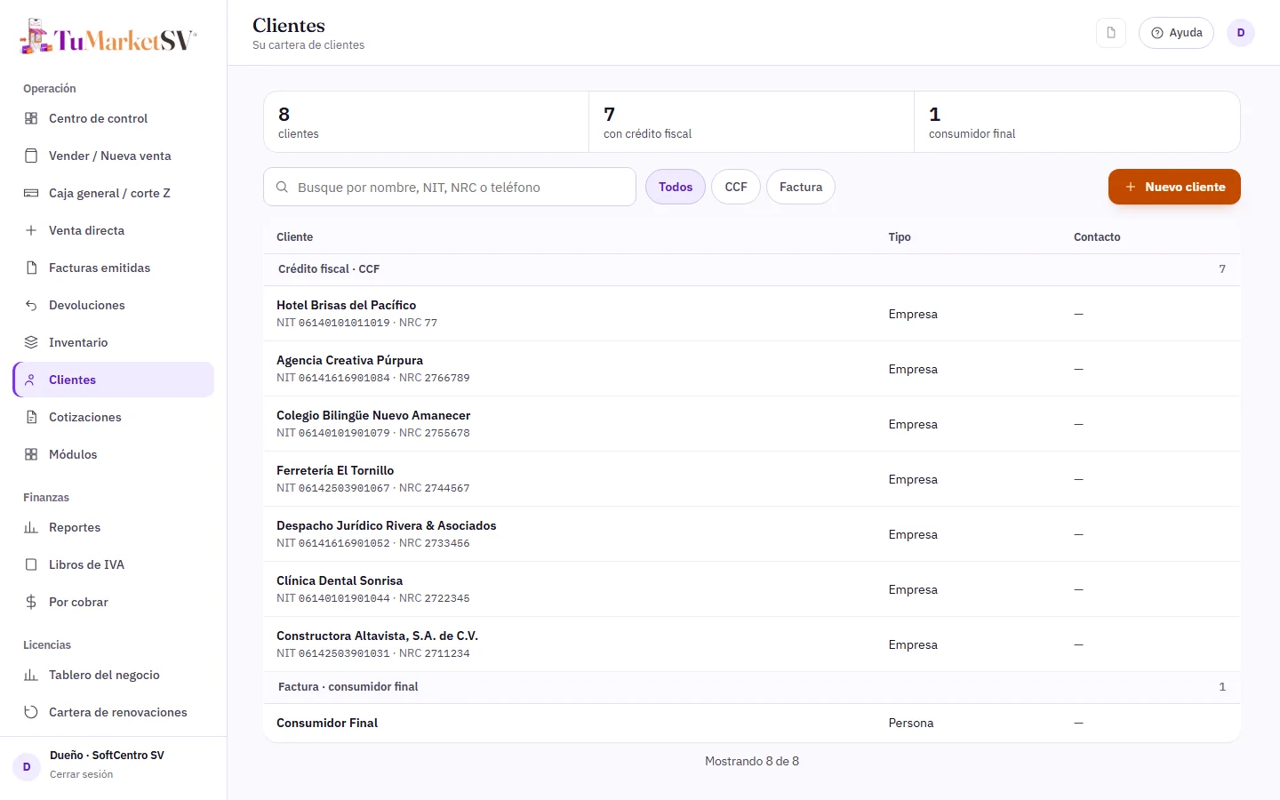Click the Por cobrar dollar icon
The width and height of the screenshot is (1280, 800).
[31, 602]
